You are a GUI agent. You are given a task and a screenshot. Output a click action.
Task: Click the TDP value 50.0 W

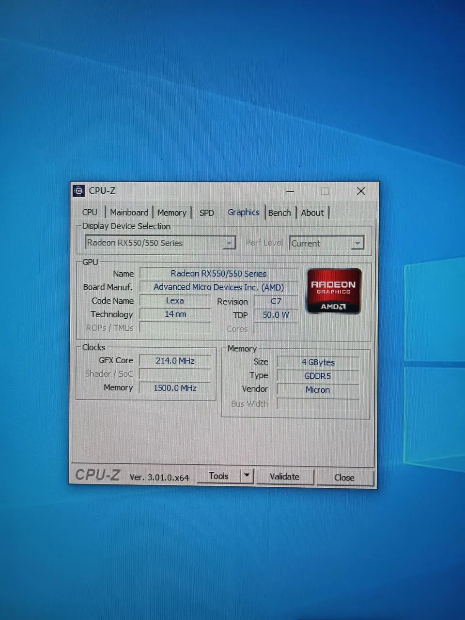click(x=276, y=315)
